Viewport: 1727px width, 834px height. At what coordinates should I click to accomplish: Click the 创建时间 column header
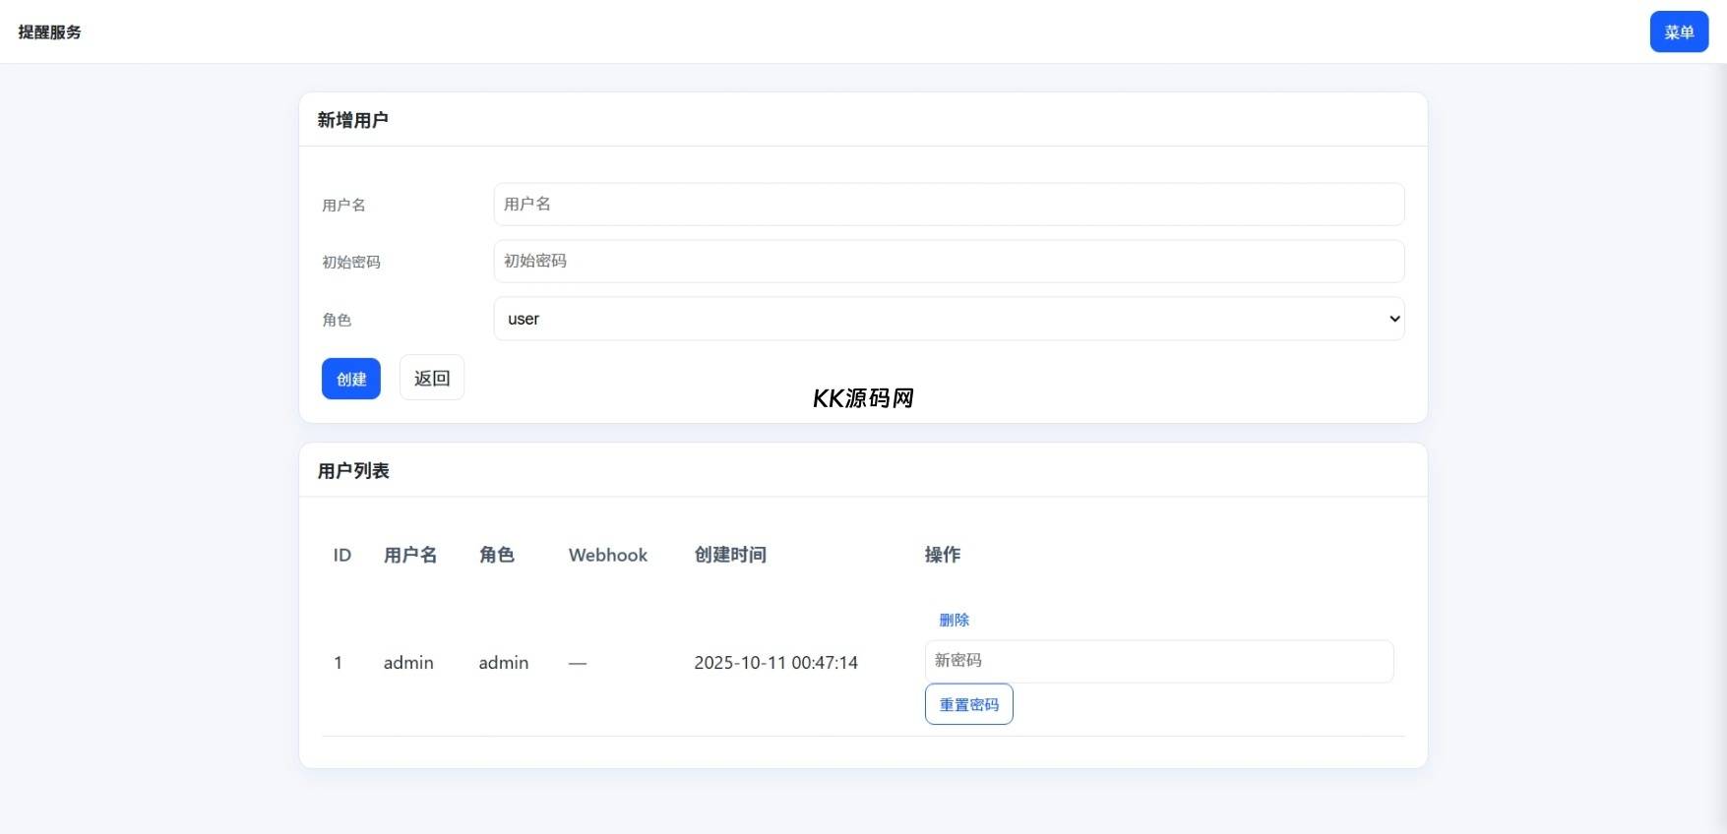click(730, 556)
